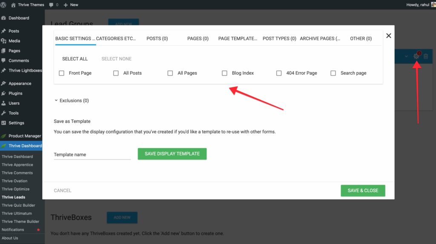Click the Save Display Template button

click(x=172, y=154)
